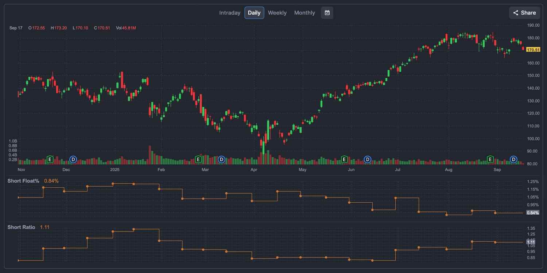Click the September earnings "E" badge
547x273 pixels.
click(x=490, y=159)
